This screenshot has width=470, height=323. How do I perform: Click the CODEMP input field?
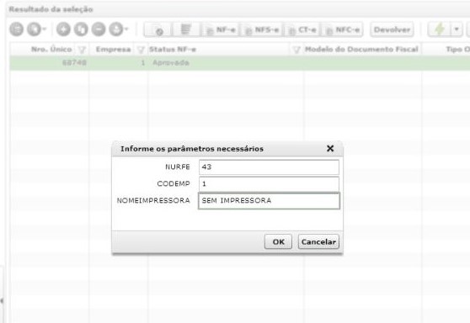point(269,184)
